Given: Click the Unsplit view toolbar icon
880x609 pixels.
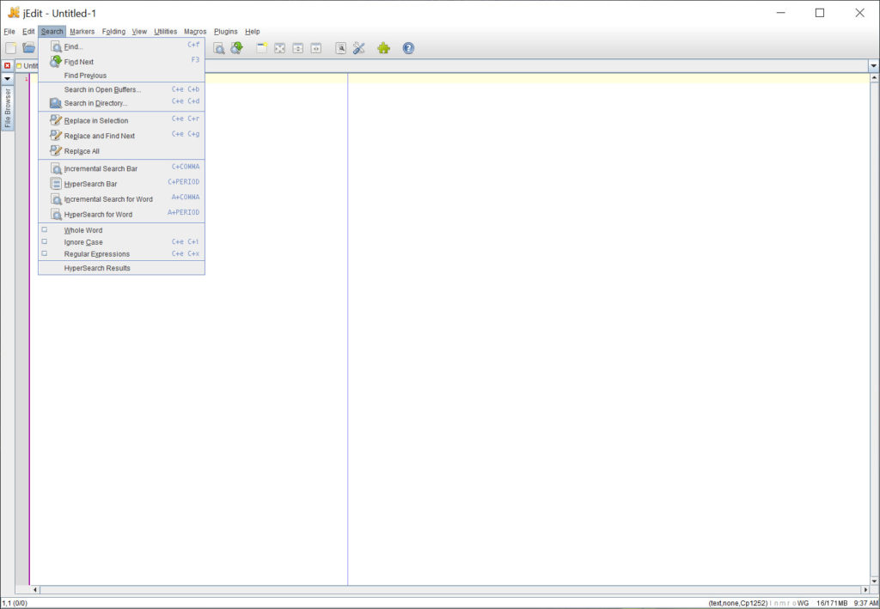Looking at the screenshot, I should point(279,48).
